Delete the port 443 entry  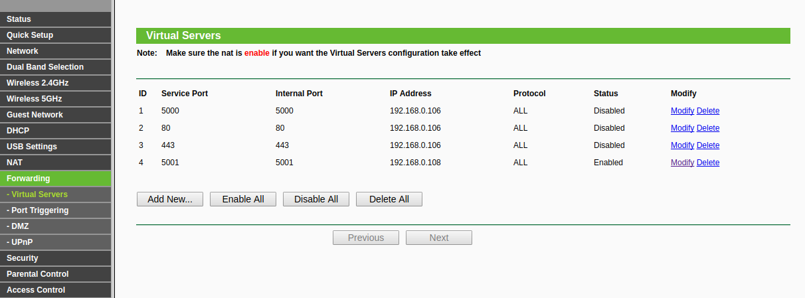click(708, 145)
